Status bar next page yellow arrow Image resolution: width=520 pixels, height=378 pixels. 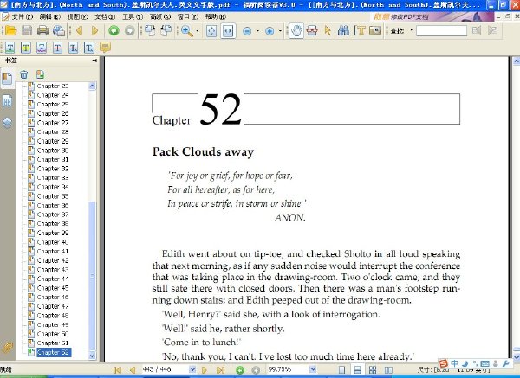click(205, 369)
